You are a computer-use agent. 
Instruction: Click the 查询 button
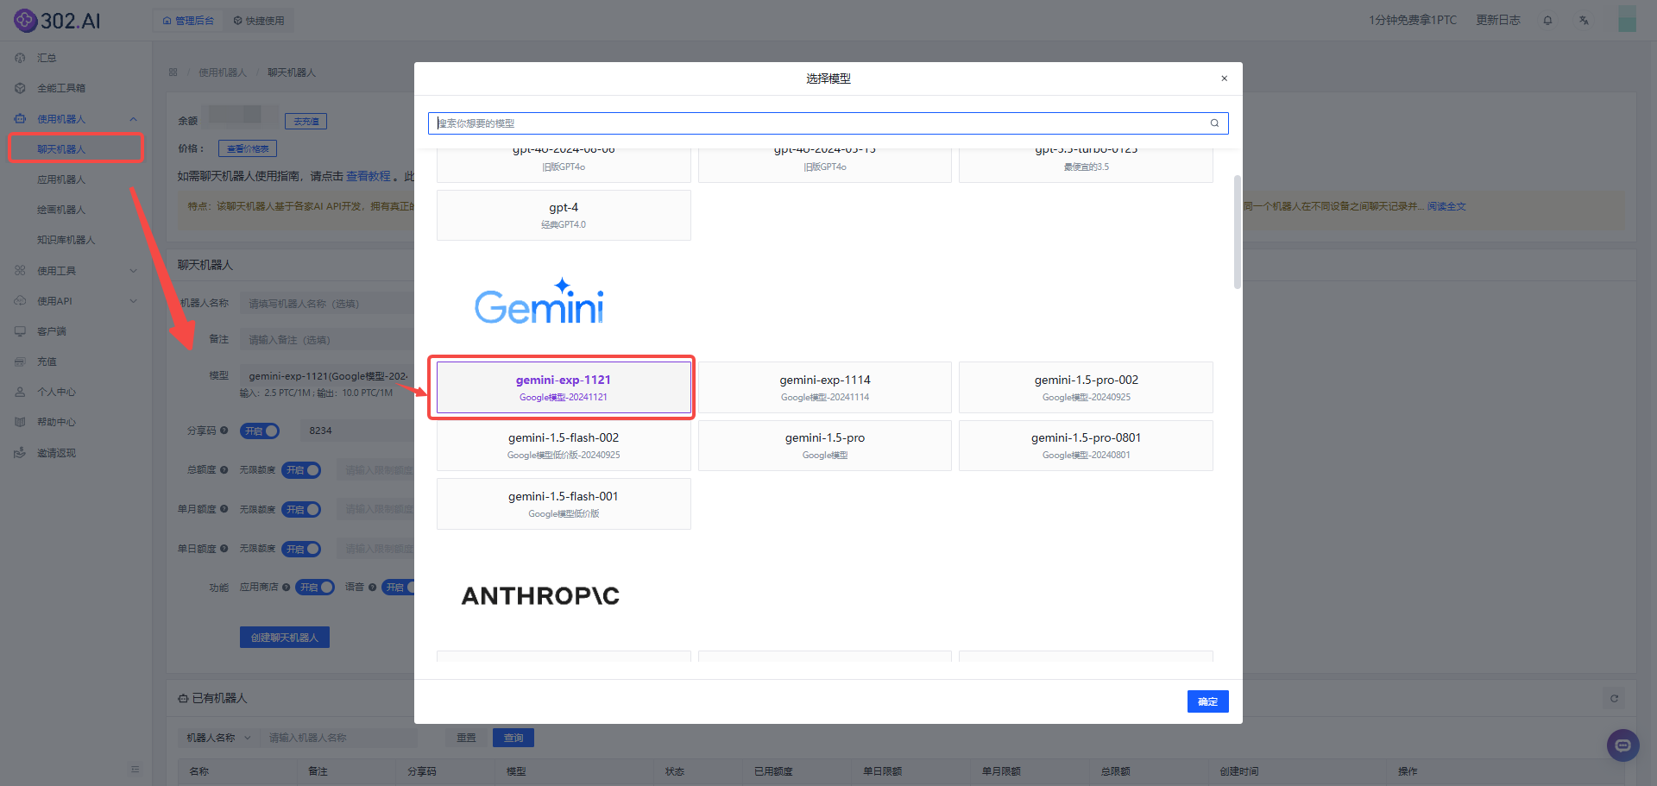pos(513,738)
